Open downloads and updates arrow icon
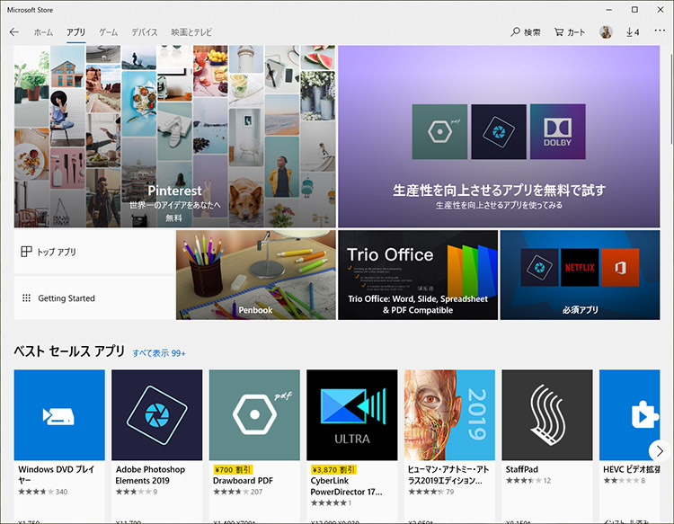Viewport: 674px width, 524px height. click(632, 32)
